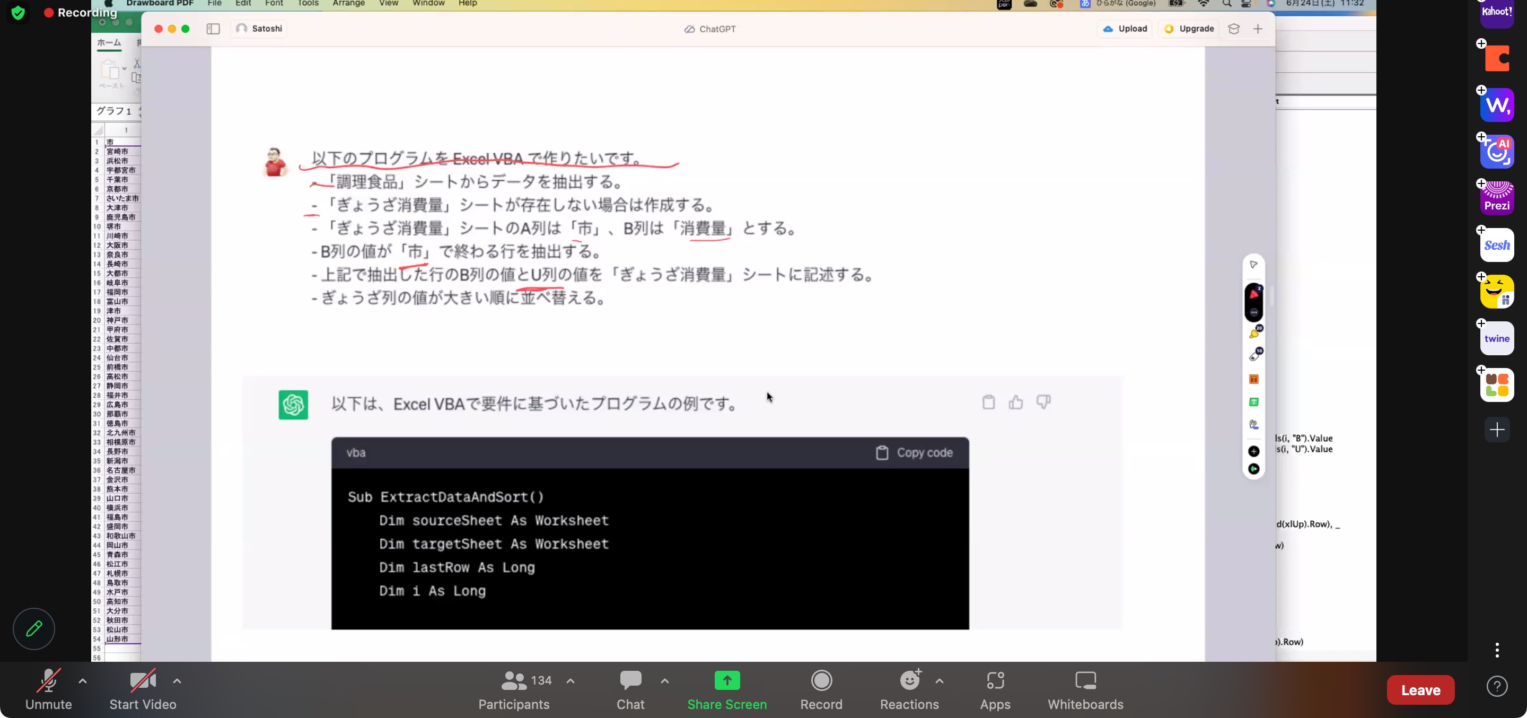Click the thumbs up icon on response
This screenshot has width=1527, height=718.
pos(1015,402)
